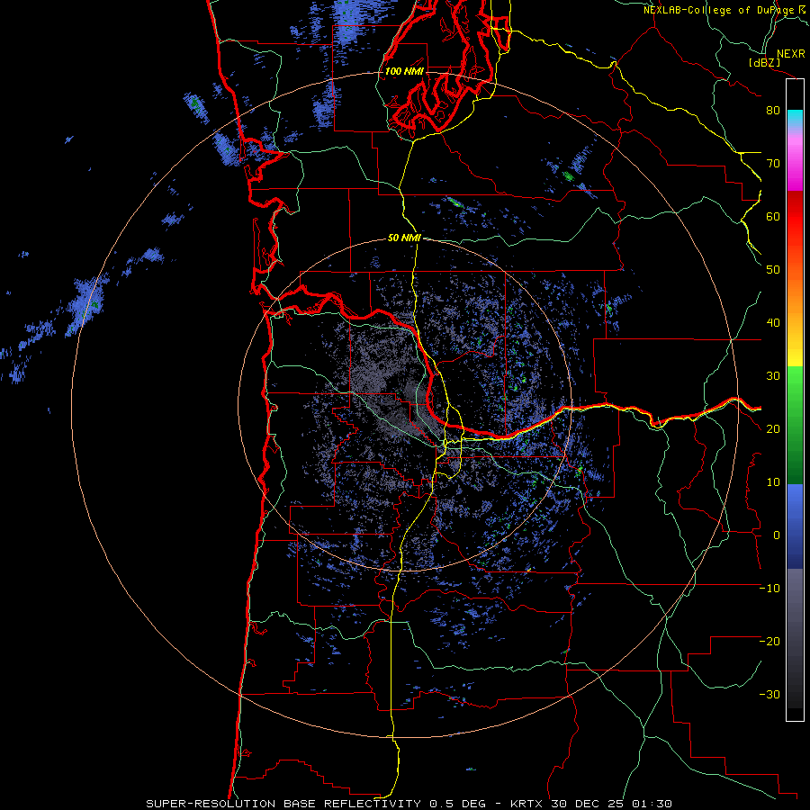Screen dimensions: 810x810
Task: Click the KRTX station ID in the caption
Action: click(x=528, y=804)
